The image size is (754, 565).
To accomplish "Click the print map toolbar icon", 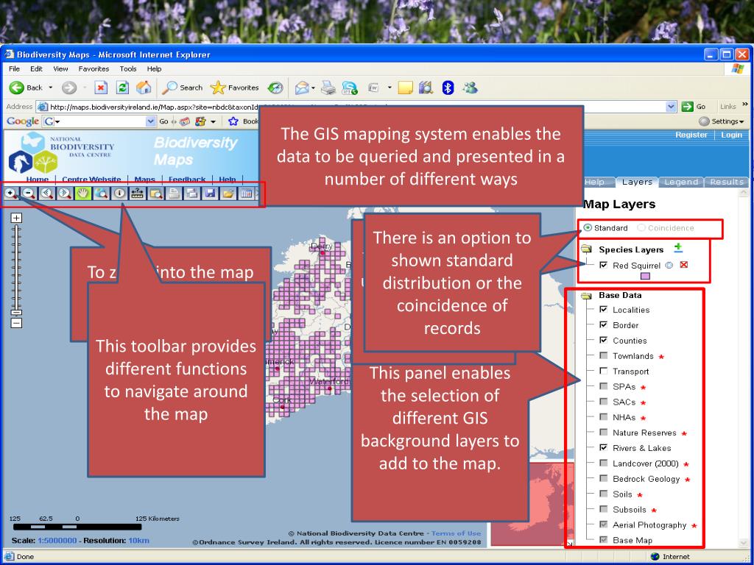I will 174,193.
